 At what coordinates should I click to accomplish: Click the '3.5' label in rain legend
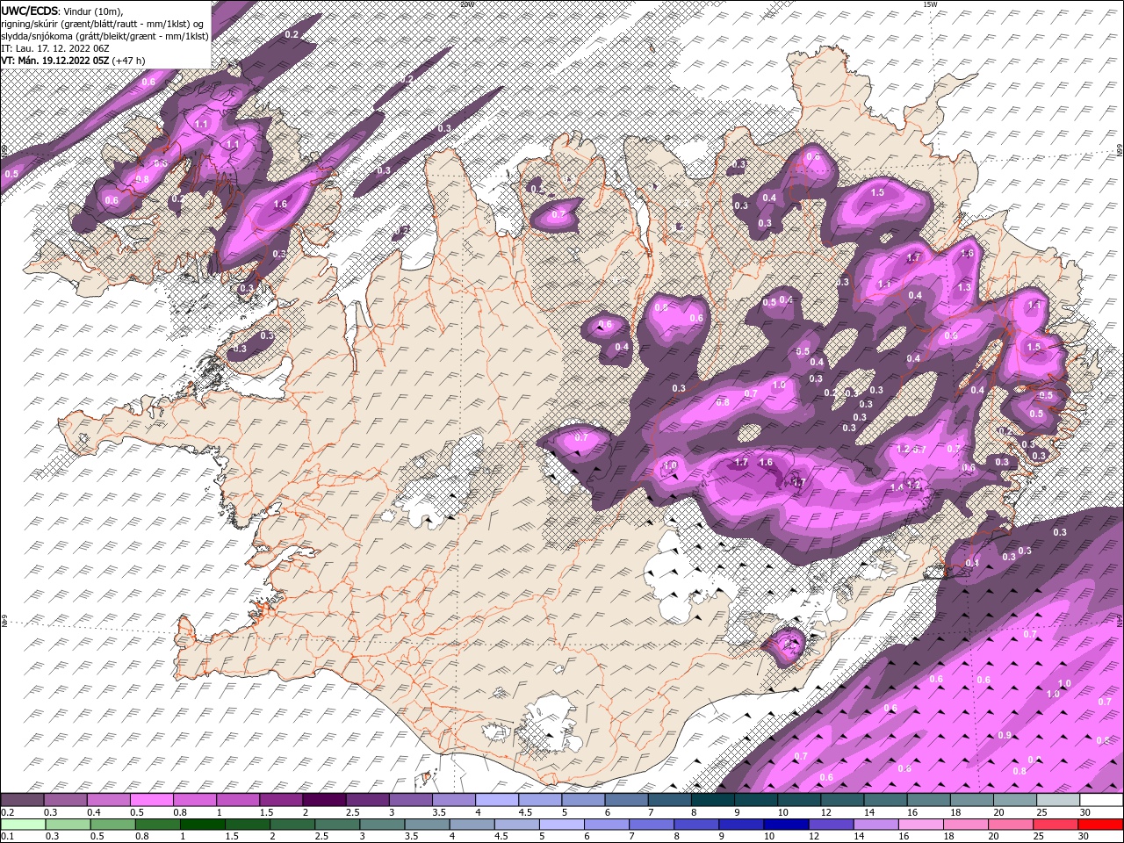(411, 836)
